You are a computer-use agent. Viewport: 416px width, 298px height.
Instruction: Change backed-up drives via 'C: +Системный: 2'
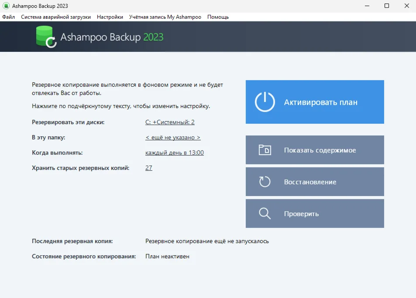[x=170, y=122]
